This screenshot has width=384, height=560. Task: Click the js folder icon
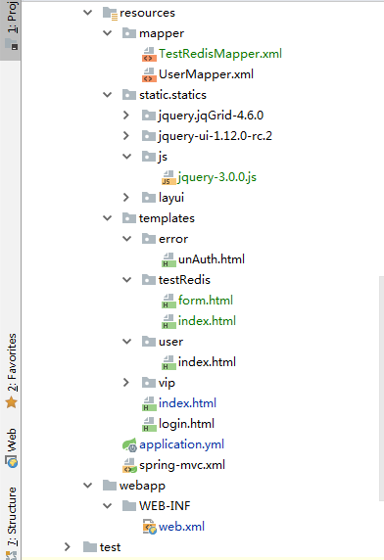point(149,157)
